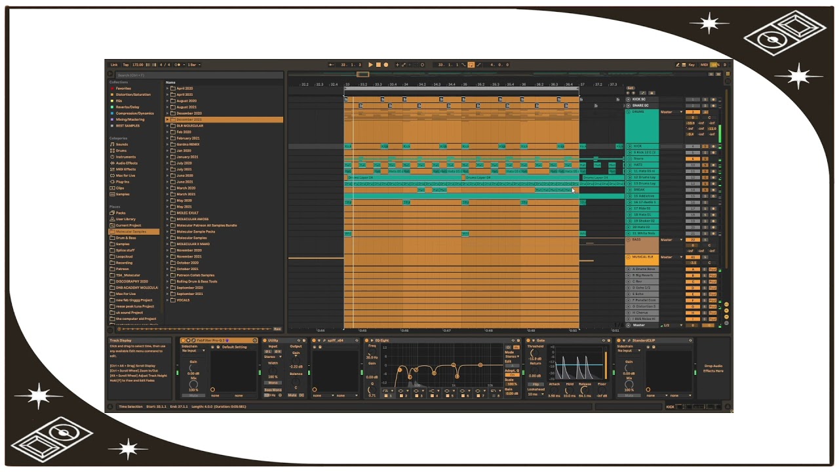
Task: Open the Audio Effects category
Action: [x=127, y=163]
